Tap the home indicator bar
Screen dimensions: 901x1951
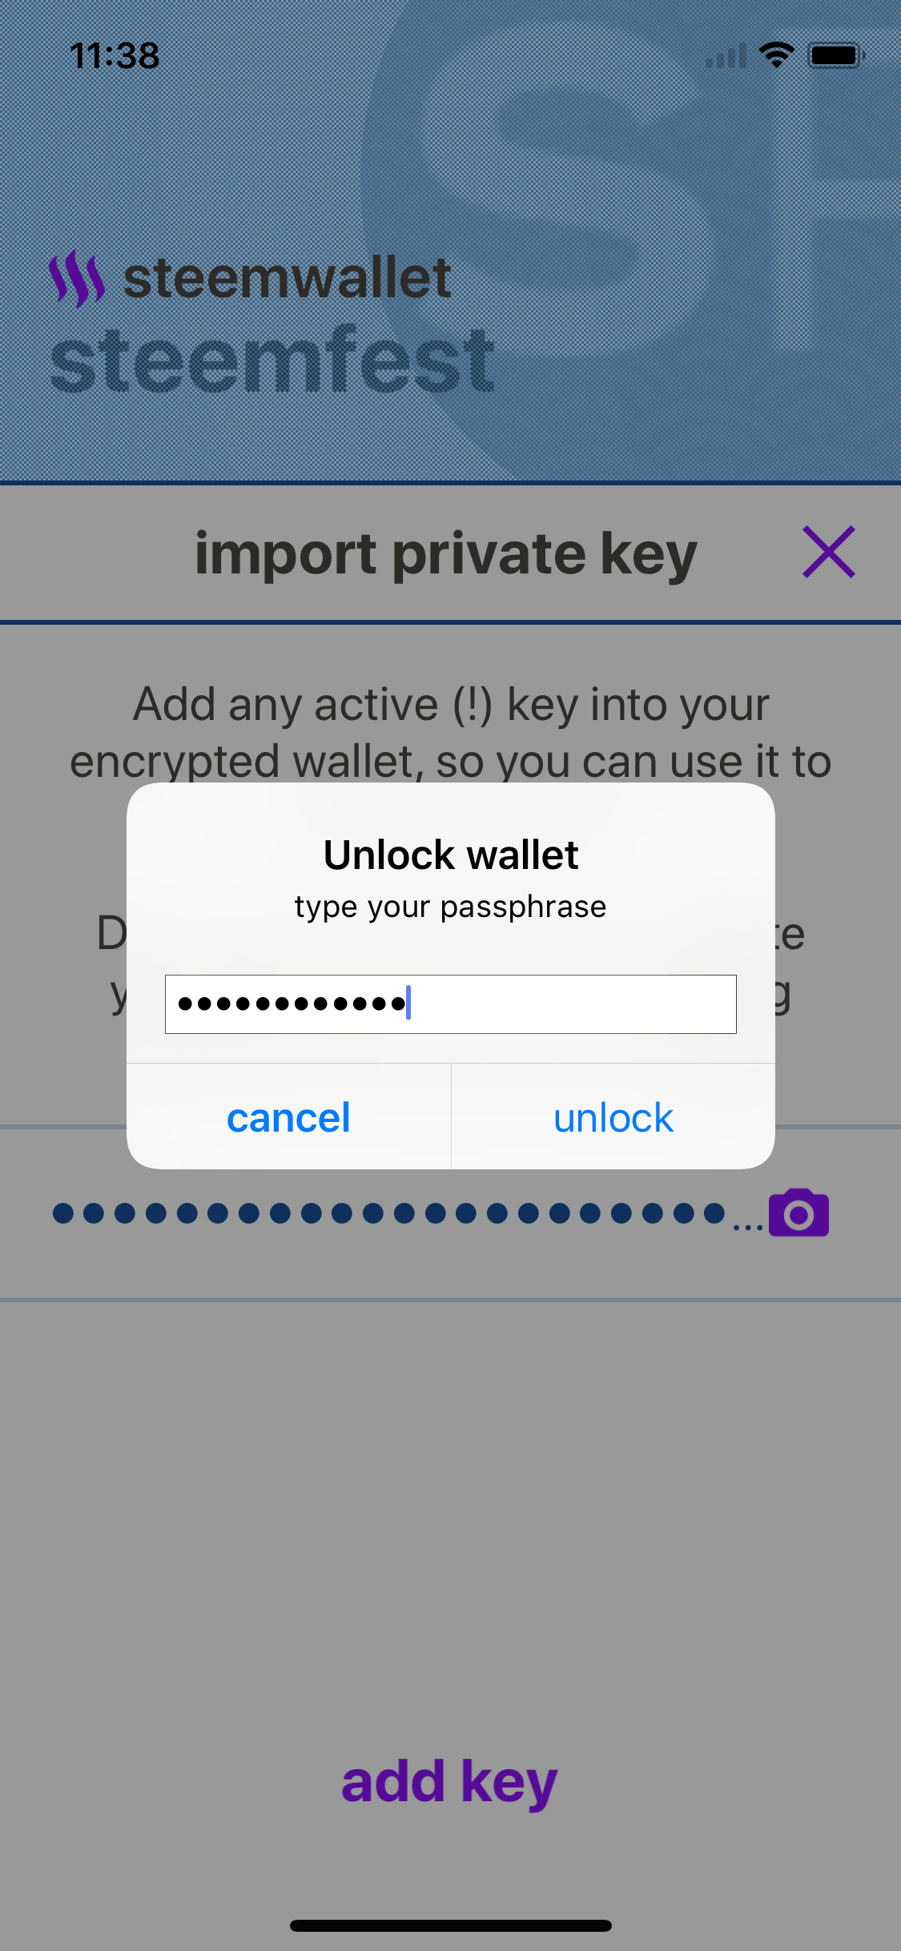coord(450,1925)
